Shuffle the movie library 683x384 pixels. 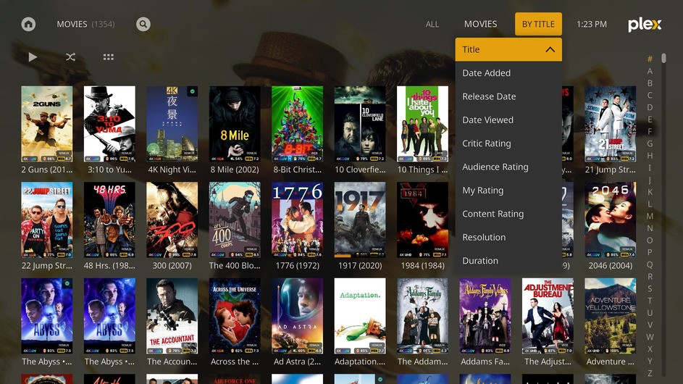click(x=70, y=57)
